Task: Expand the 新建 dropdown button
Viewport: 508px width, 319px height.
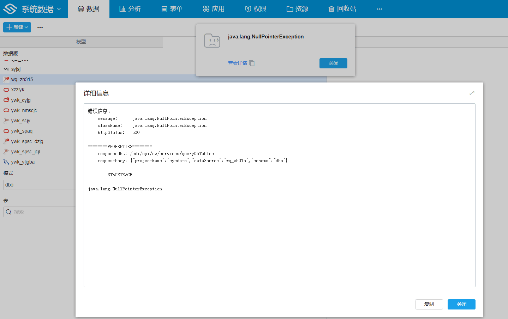Action: pos(17,27)
